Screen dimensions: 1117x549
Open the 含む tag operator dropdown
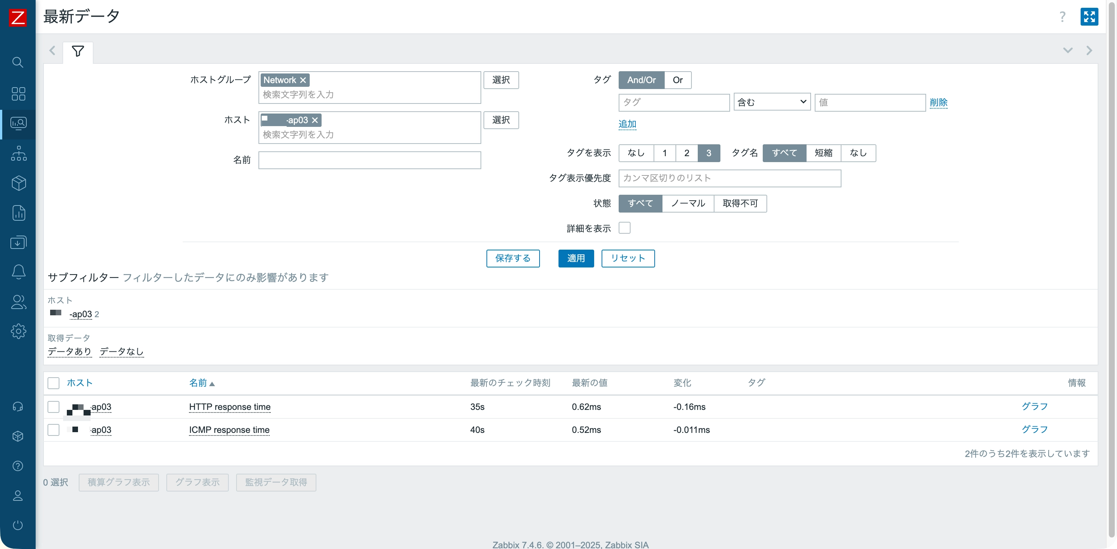coord(772,102)
